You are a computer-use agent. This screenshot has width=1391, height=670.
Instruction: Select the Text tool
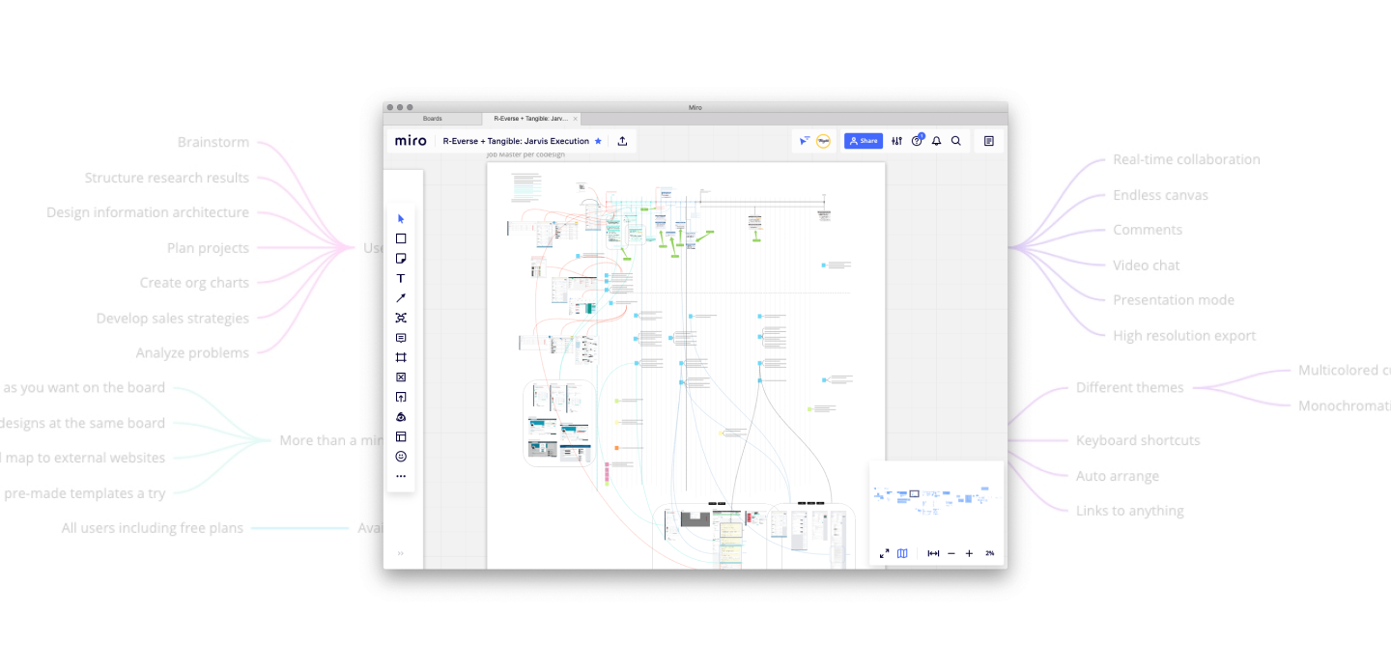(401, 278)
